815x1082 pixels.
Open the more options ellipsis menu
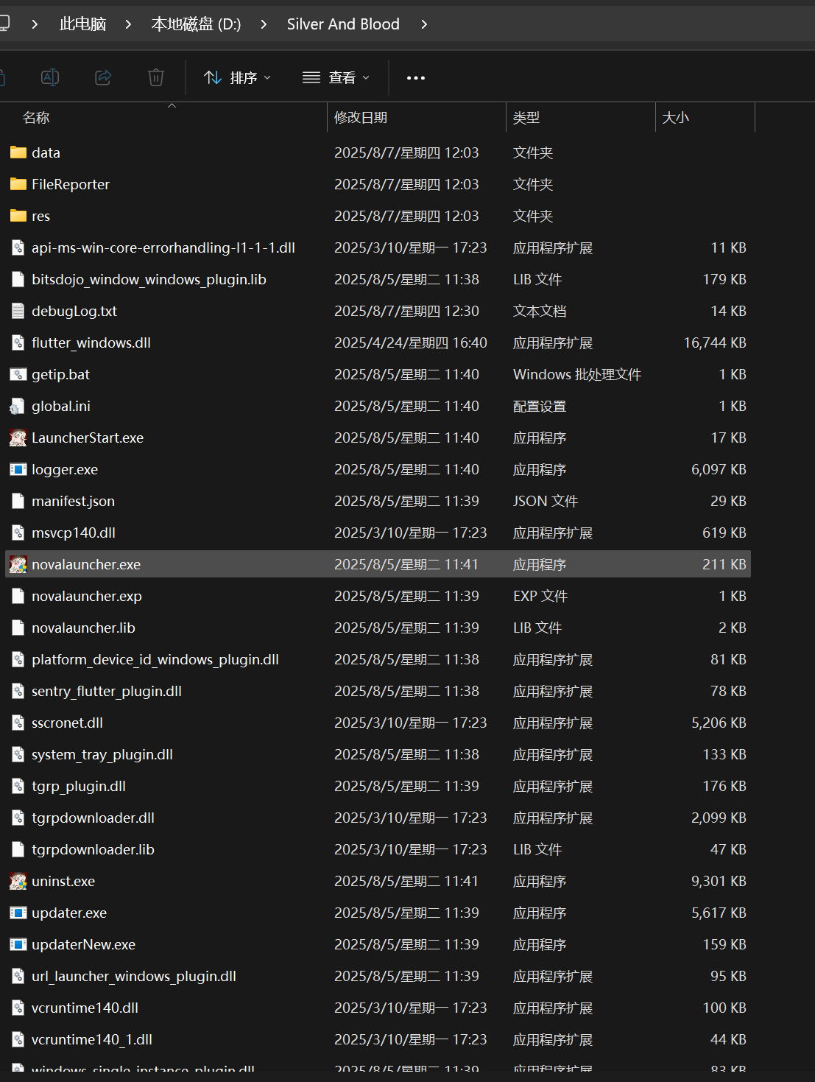(x=416, y=77)
